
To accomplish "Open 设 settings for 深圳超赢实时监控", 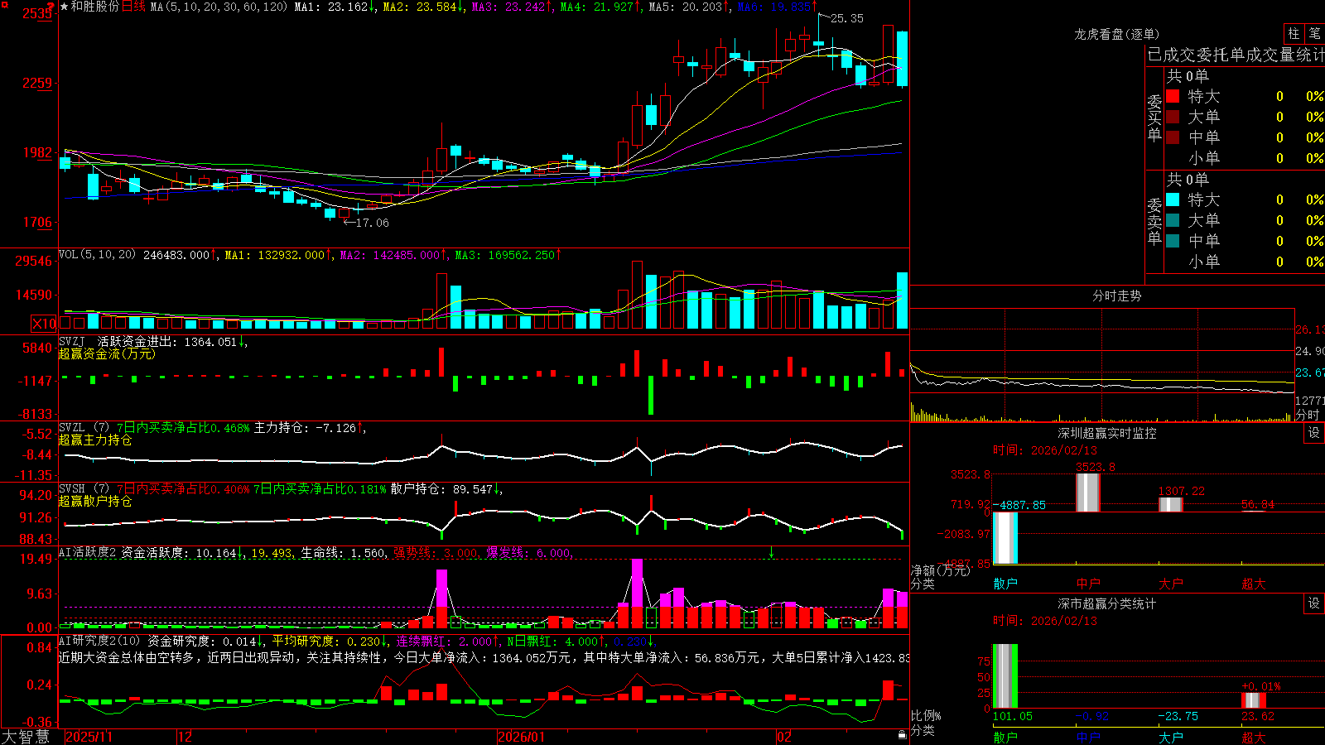I will 1314,433.
